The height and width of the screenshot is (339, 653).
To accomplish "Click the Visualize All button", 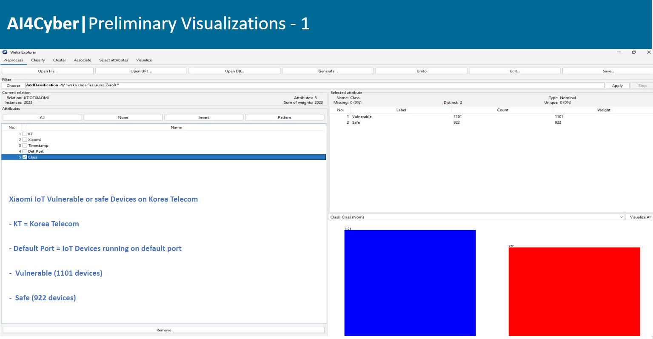I will coord(640,217).
